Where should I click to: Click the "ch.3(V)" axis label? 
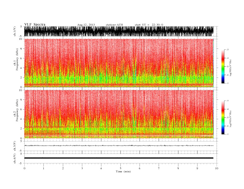pyautogui.click(x=15, y=146)
